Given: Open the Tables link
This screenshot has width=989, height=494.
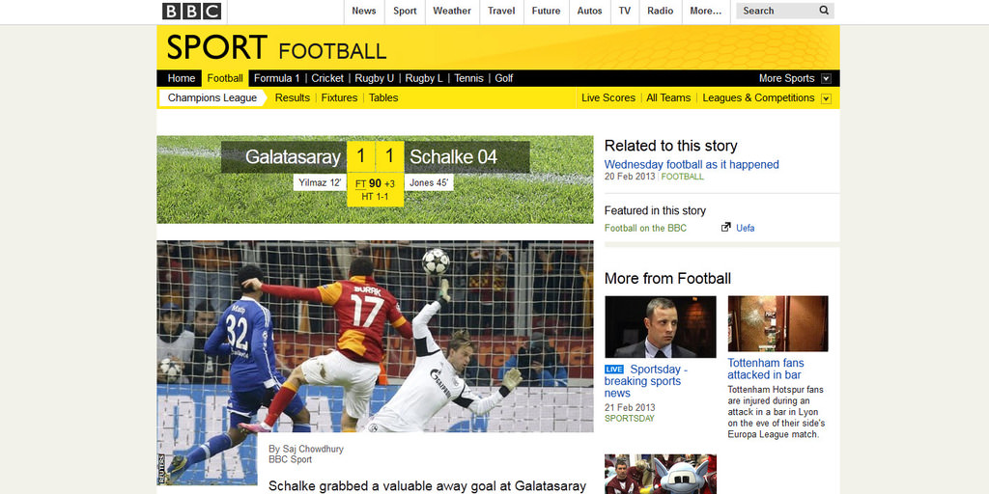Looking at the screenshot, I should click(383, 97).
